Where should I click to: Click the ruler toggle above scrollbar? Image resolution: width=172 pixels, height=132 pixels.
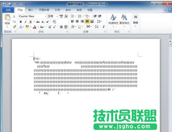(x=170, y=37)
